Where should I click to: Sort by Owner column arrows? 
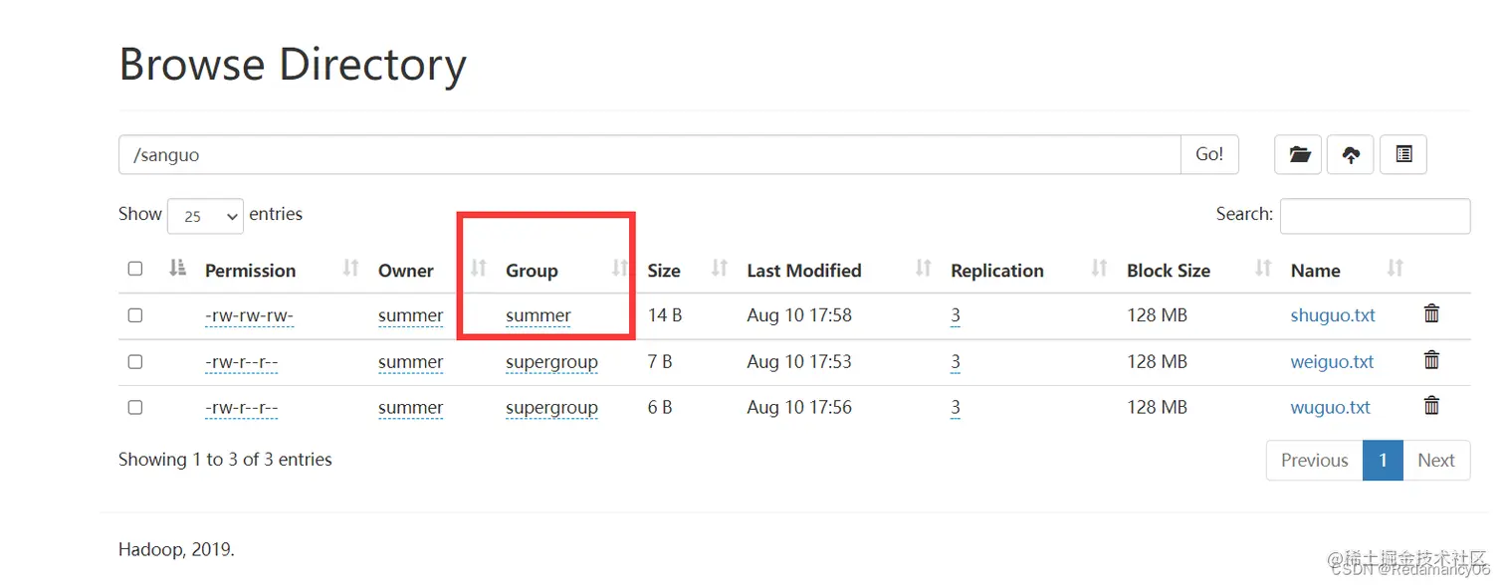(479, 268)
